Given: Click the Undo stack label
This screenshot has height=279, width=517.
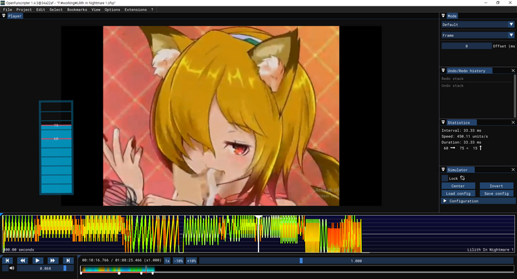Looking at the screenshot, I should (x=452, y=86).
